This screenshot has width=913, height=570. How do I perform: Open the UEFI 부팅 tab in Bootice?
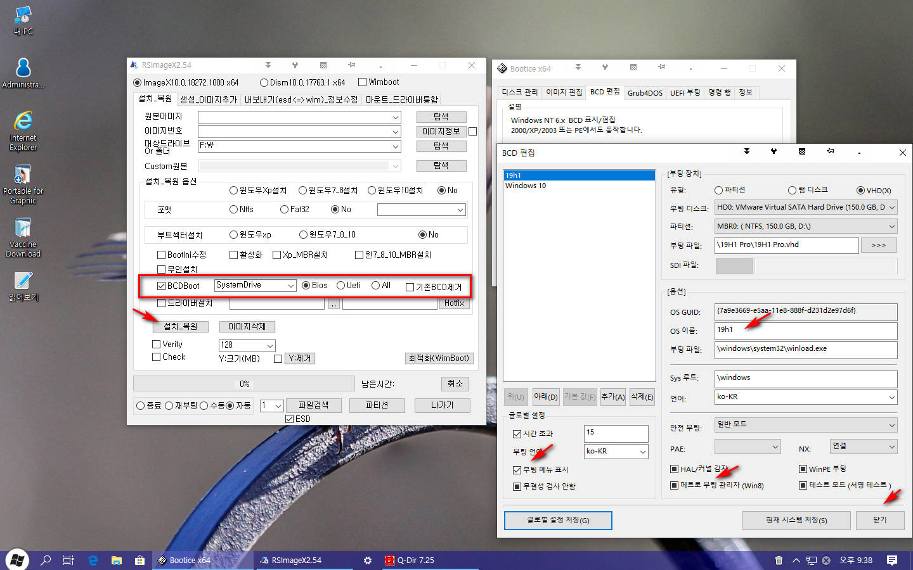[685, 92]
